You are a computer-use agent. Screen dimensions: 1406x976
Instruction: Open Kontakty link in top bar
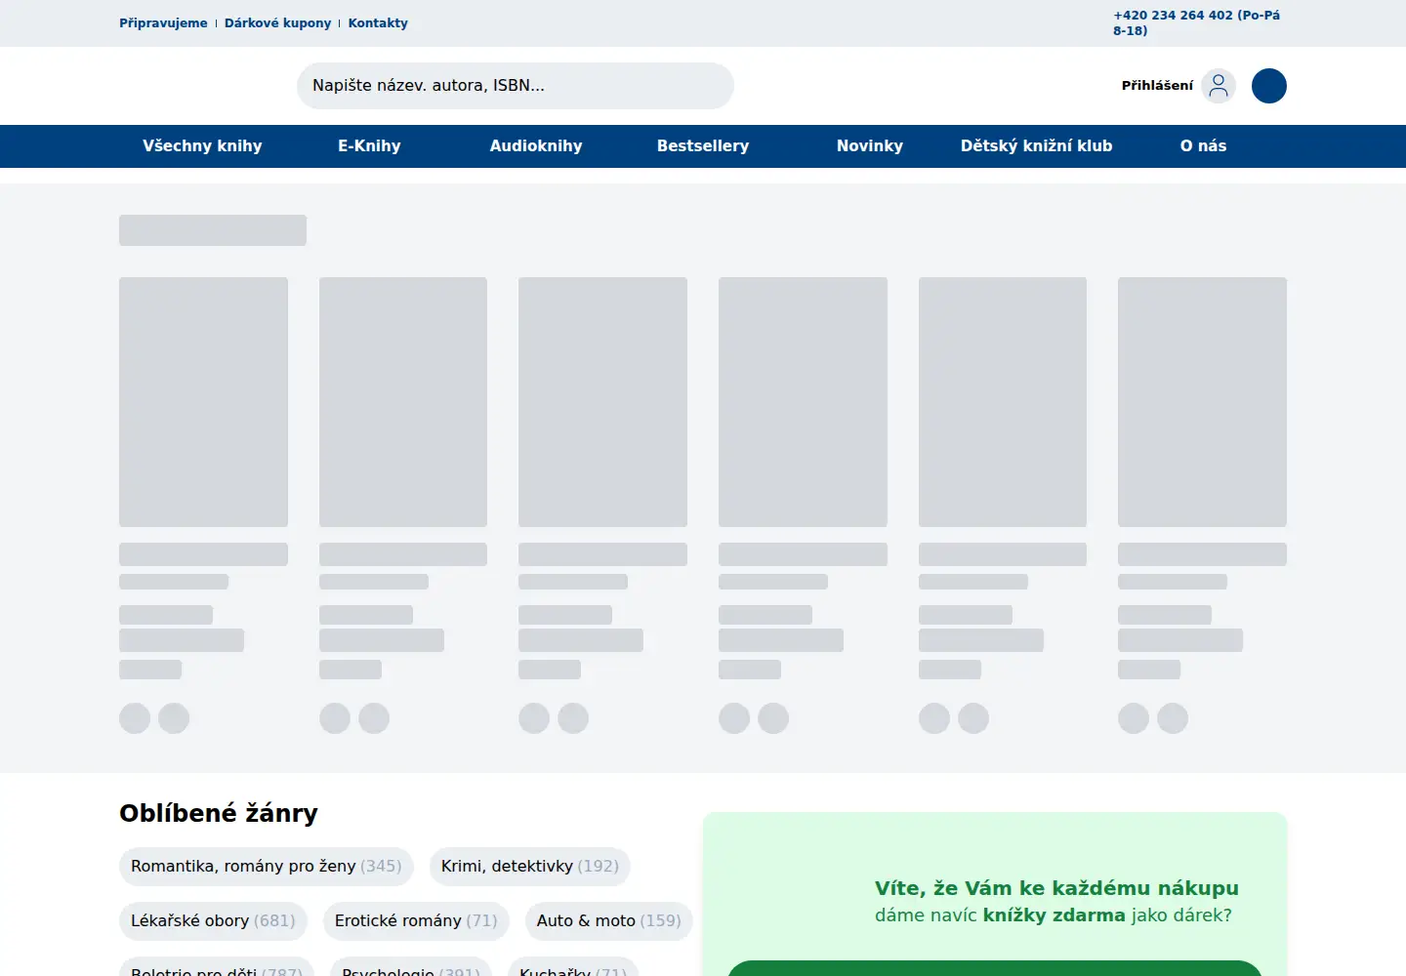click(378, 23)
